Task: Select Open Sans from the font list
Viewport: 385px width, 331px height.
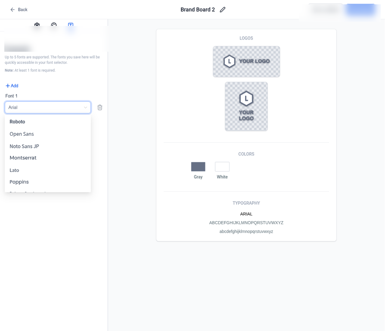Action: [x=48, y=134]
